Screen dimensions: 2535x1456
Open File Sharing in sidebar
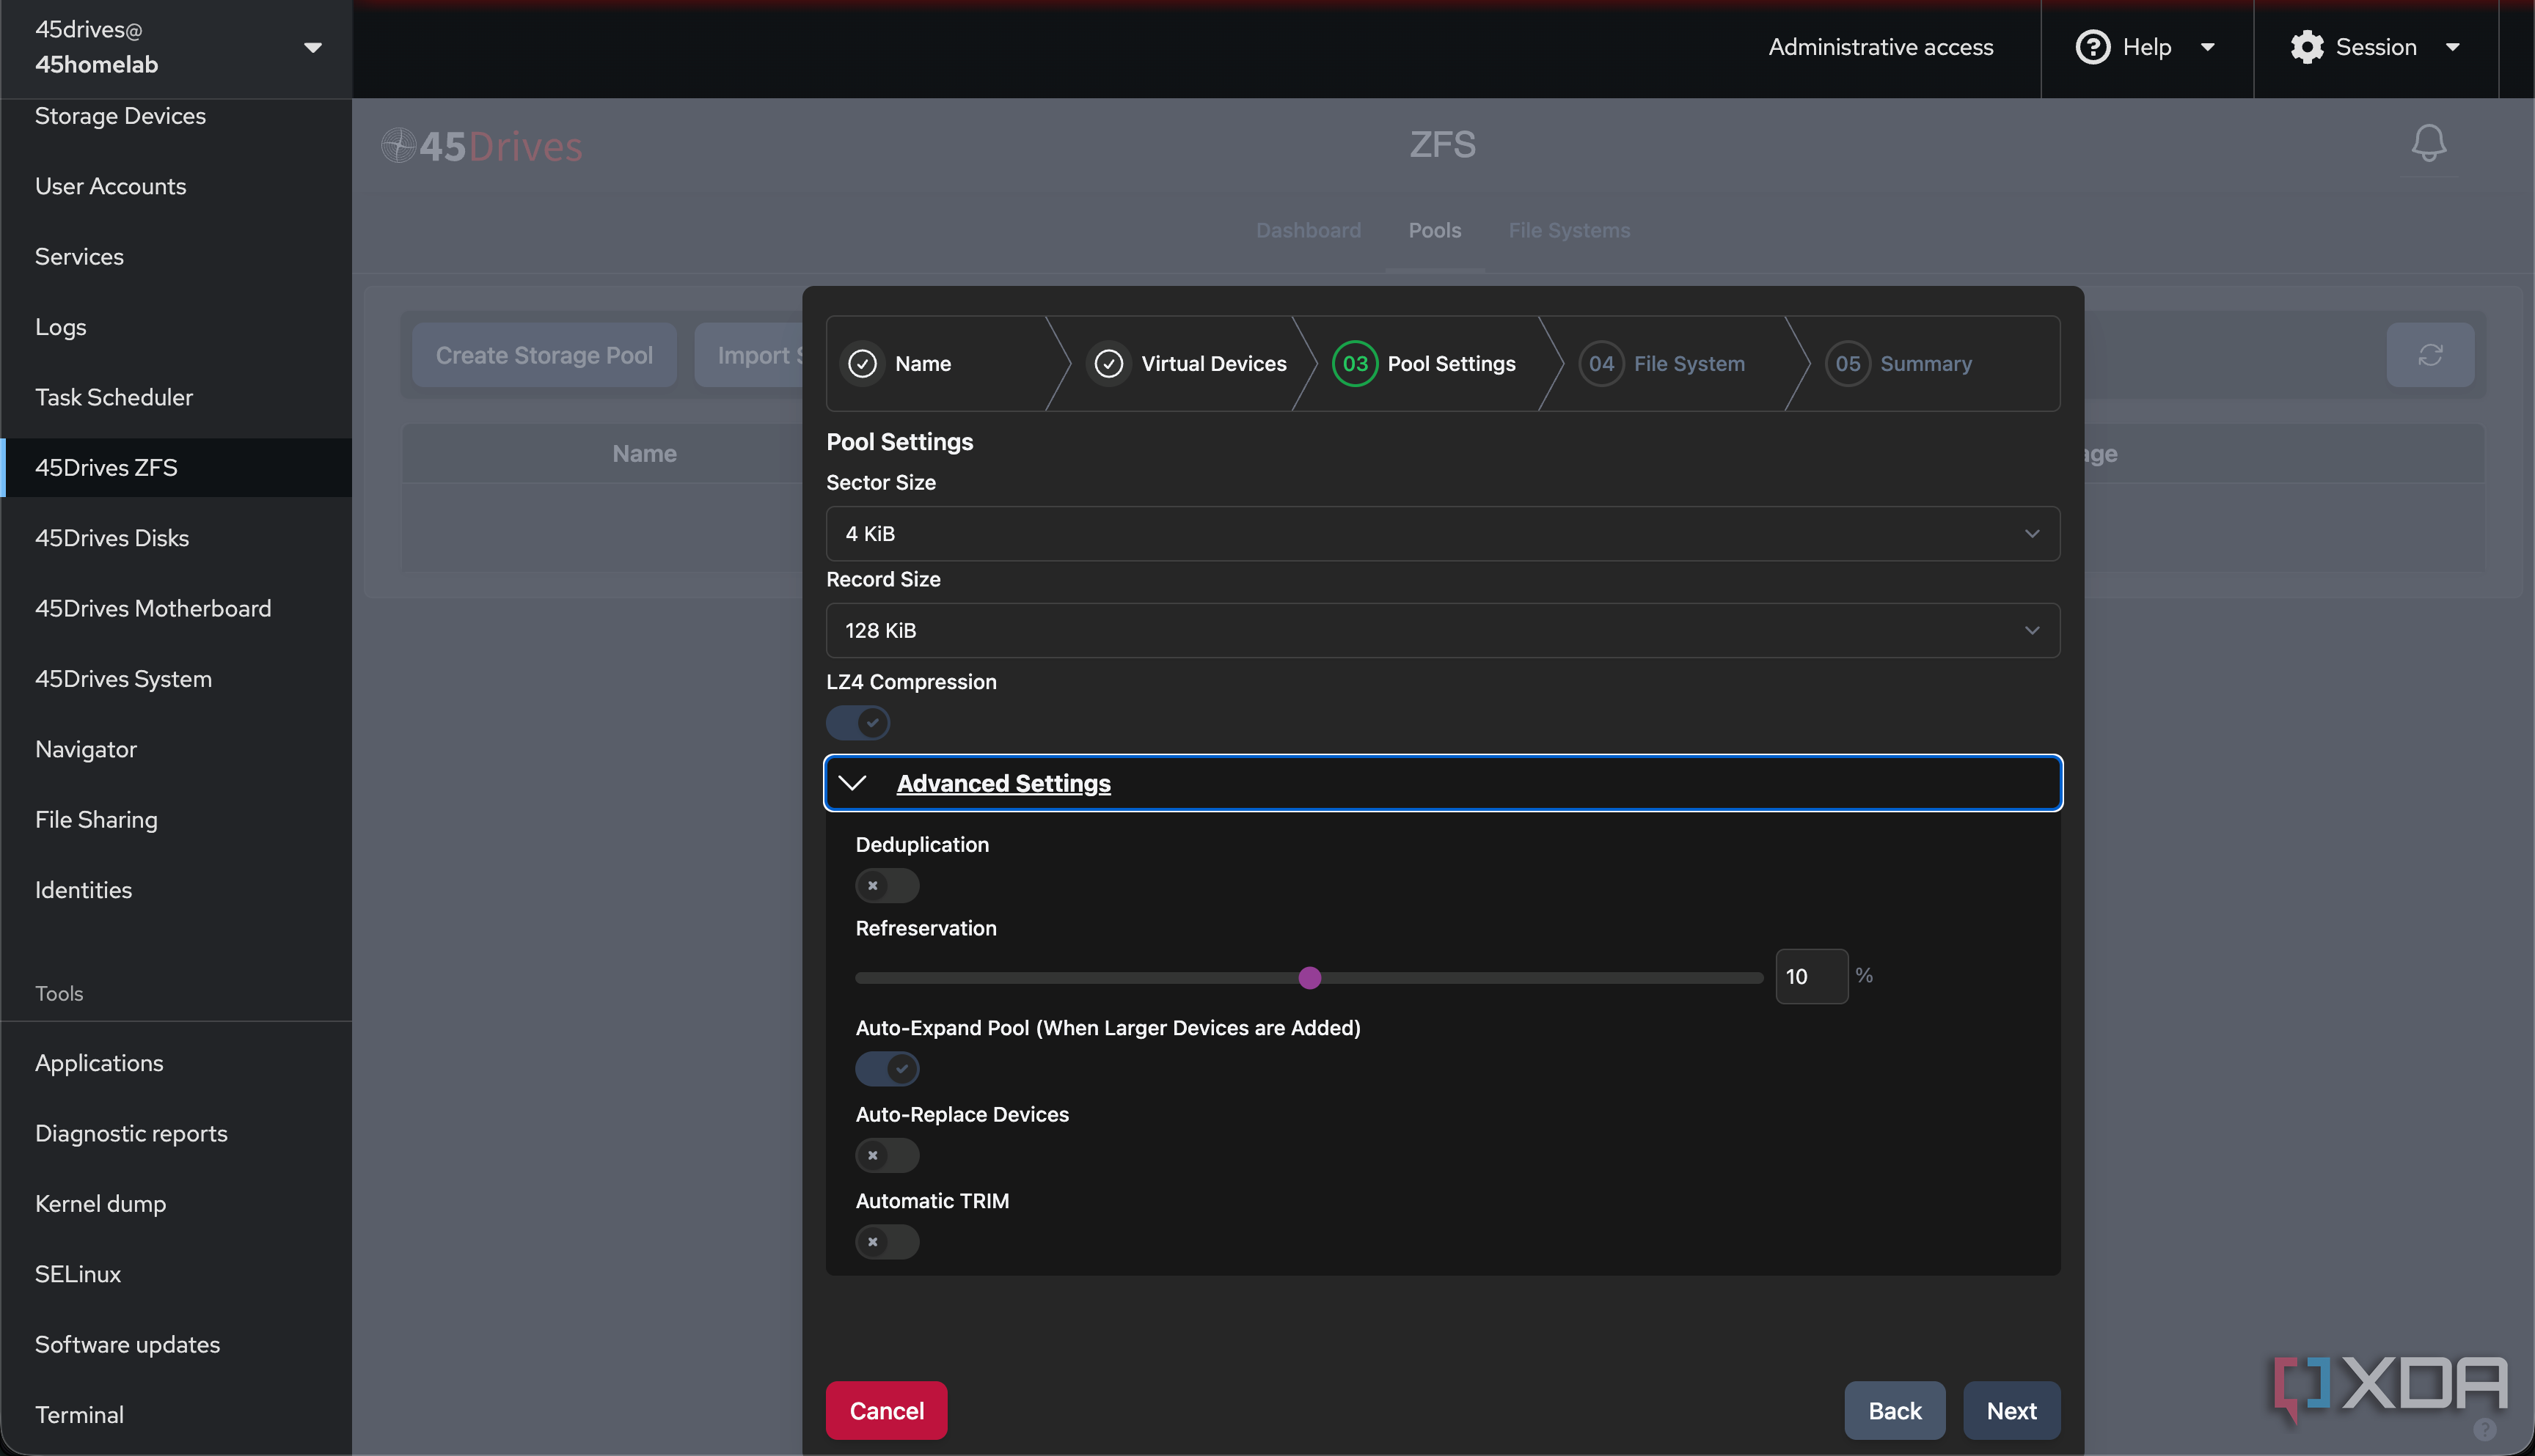(176, 819)
